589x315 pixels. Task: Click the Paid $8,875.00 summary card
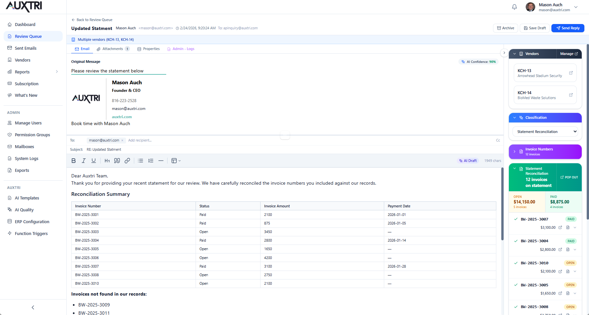(x=563, y=202)
